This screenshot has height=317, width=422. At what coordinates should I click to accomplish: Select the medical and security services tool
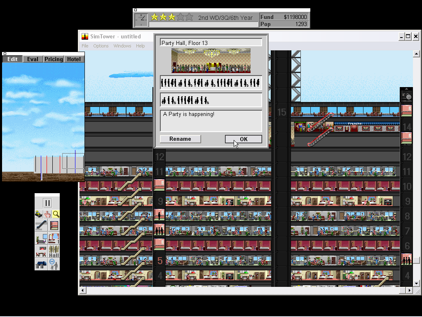point(54,264)
